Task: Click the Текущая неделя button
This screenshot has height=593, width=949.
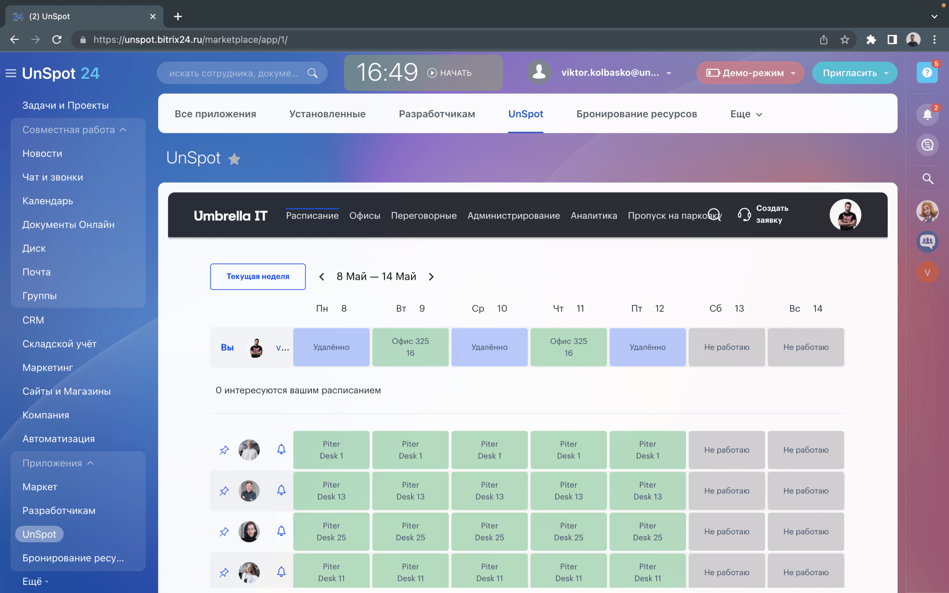Action: click(x=258, y=277)
